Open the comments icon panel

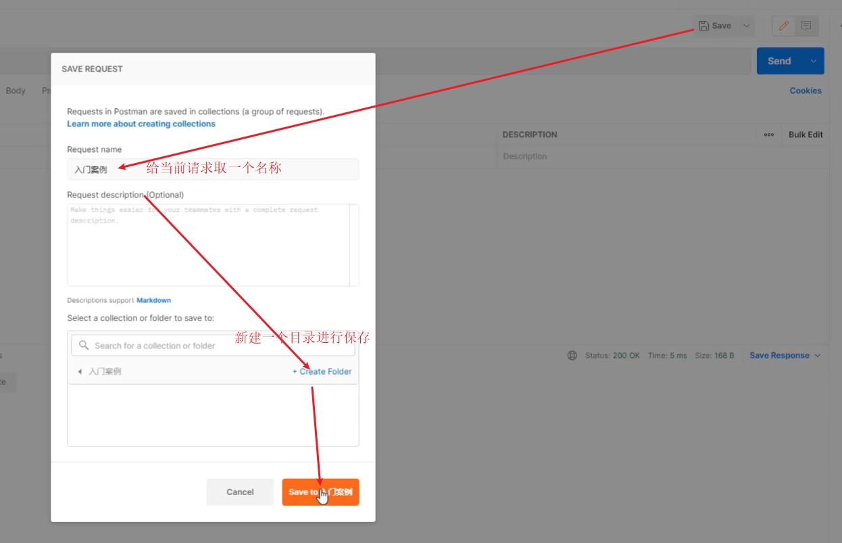click(x=806, y=26)
